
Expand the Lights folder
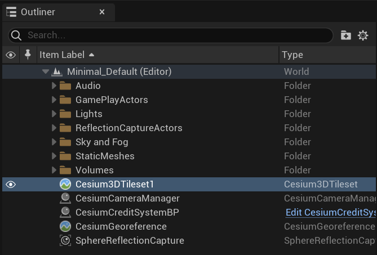coord(54,114)
